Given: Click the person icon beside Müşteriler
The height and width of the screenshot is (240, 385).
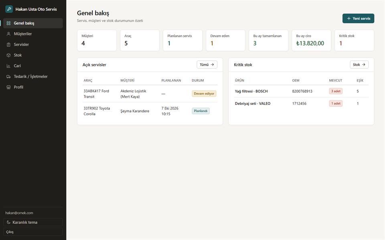Looking at the screenshot, I should pos(8,34).
